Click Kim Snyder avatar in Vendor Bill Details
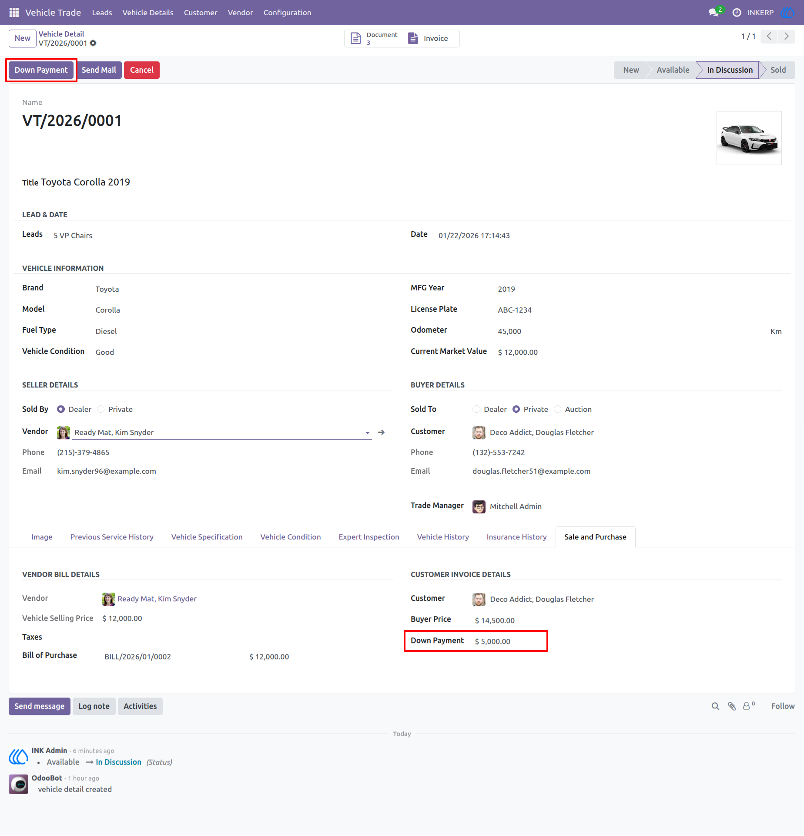Screen dimensions: 804x836 pos(108,599)
